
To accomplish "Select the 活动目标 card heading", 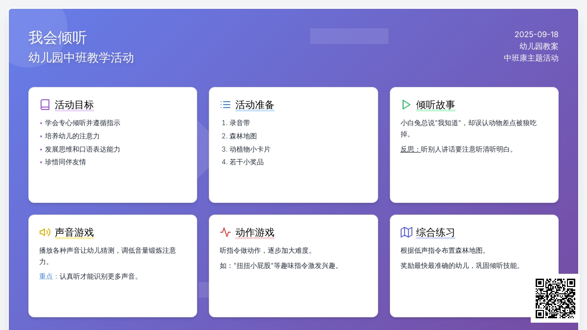I will click(x=74, y=105).
